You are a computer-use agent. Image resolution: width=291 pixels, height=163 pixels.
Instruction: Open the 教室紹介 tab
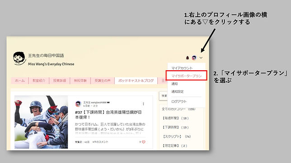tap(39, 81)
